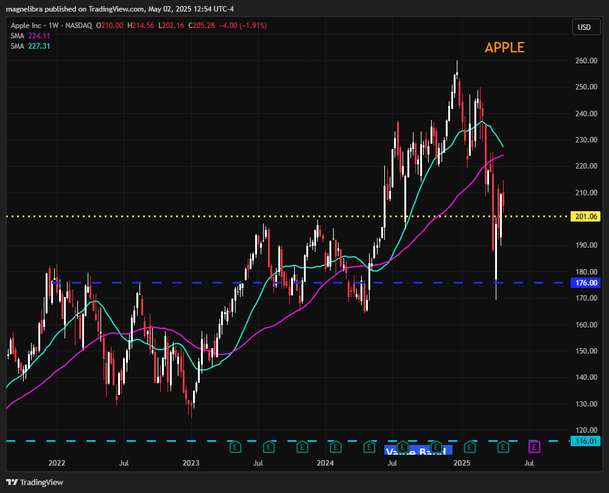Screen dimensions: 609x493
Task: Click the TradingView logo at bottom left
Action: [35, 482]
